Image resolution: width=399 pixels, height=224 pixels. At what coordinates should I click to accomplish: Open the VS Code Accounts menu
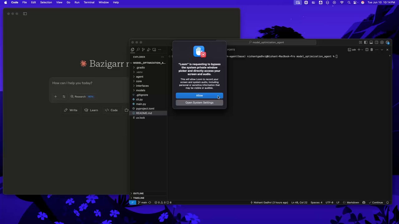[382, 42]
